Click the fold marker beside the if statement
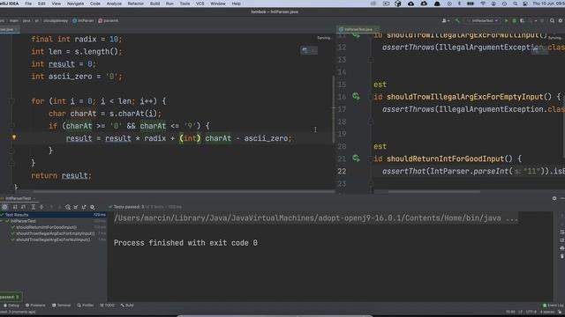 click(x=11, y=126)
